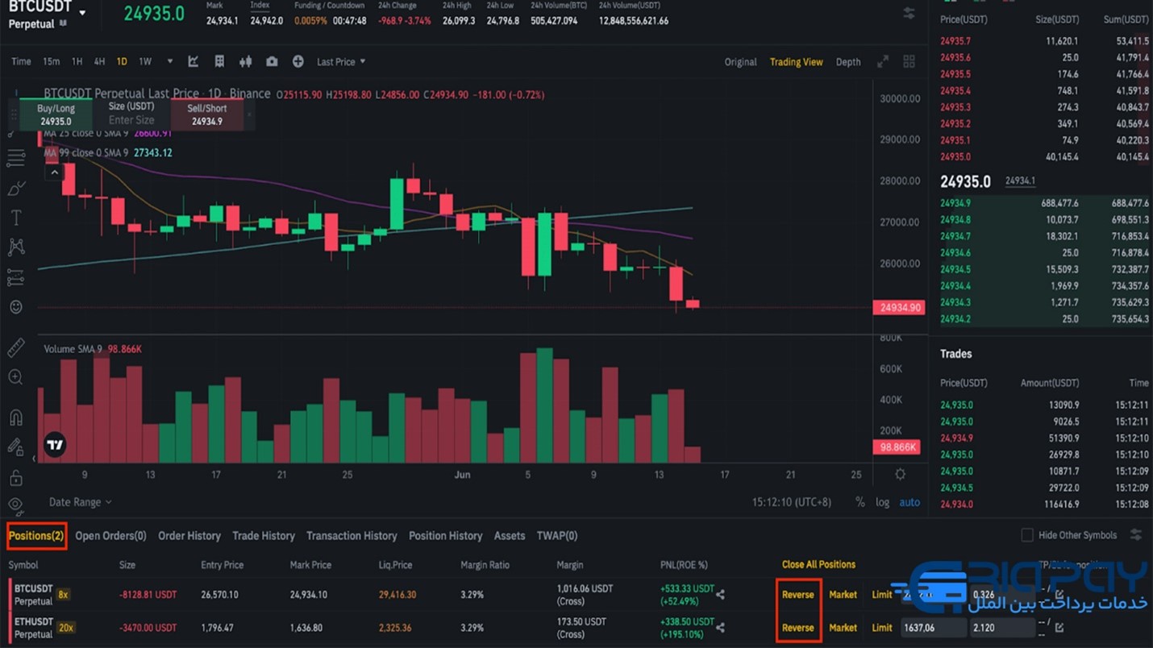This screenshot has height=648, width=1153.
Task: Open the Transaction History tab
Action: click(352, 536)
